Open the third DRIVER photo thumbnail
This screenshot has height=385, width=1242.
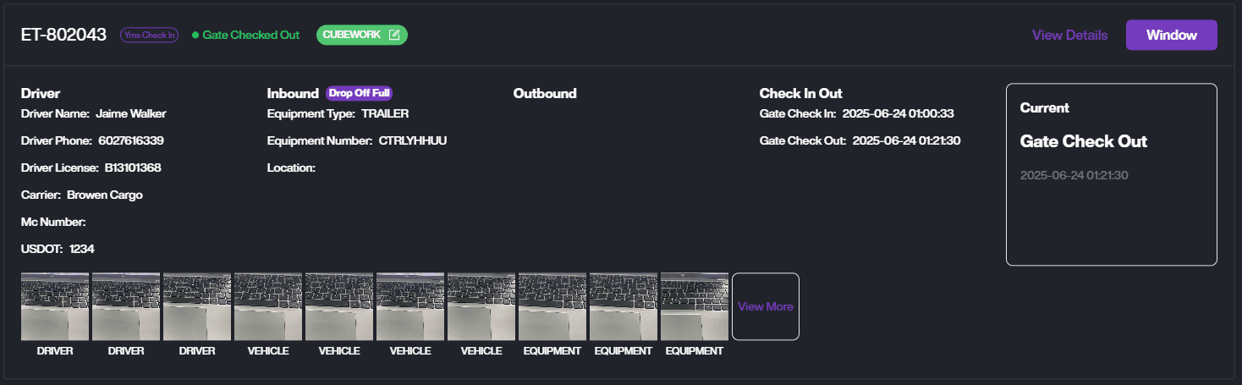[197, 306]
